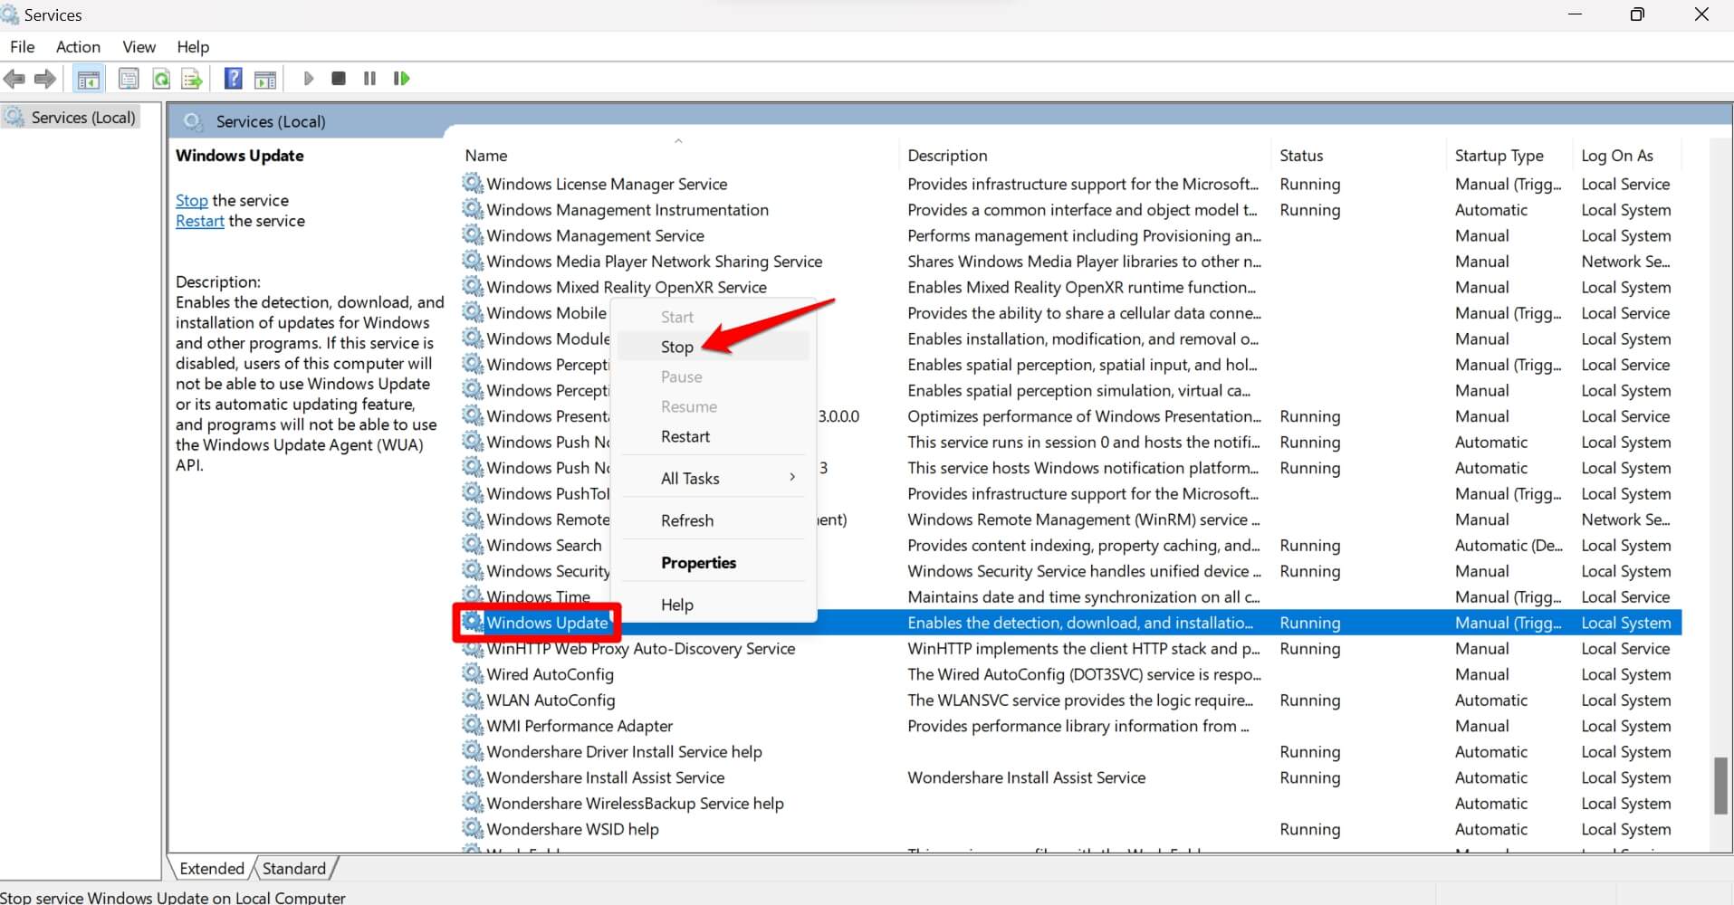Select the Windows Update service row
The width and height of the screenshot is (1734, 905).
tap(1070, 623)
